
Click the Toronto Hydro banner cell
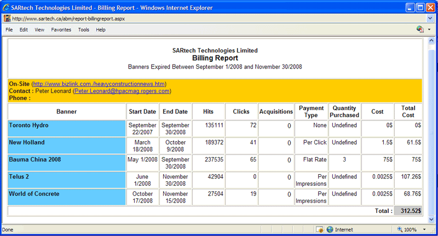tap(67, 129)
